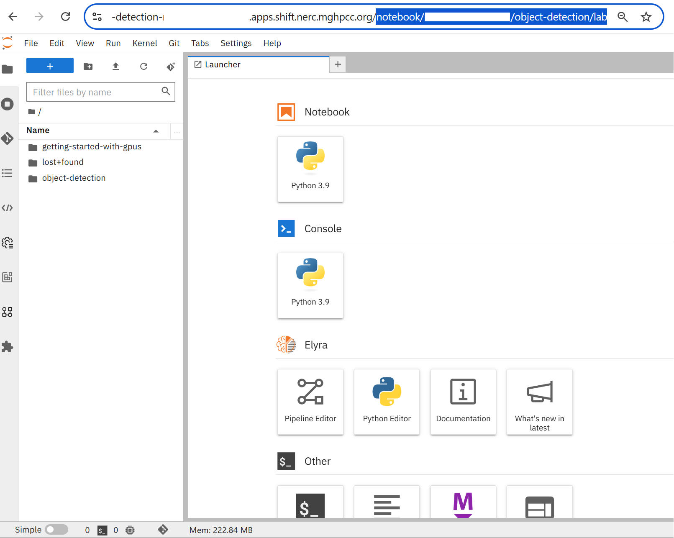Viewport: 674px width, 538px height.
Task: Click the Git clone toolbar icon
Action: click(171, 67)
